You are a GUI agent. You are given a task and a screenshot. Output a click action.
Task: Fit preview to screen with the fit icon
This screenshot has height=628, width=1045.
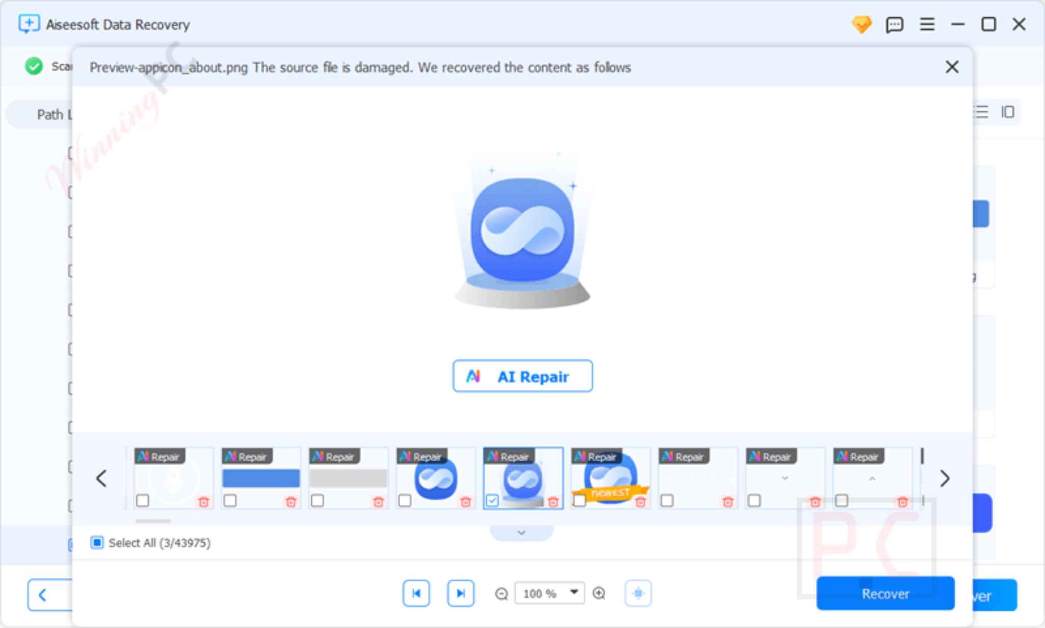point(638,593)
